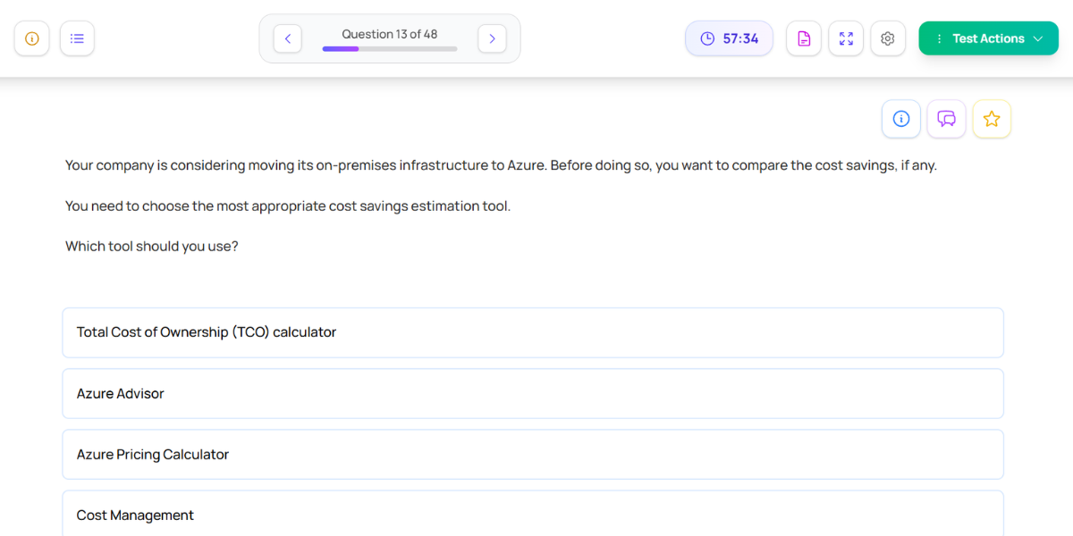Open the notes document icon
This screenshot has width=1073, height=536.
pyautogui.click(x=804, y=38)
